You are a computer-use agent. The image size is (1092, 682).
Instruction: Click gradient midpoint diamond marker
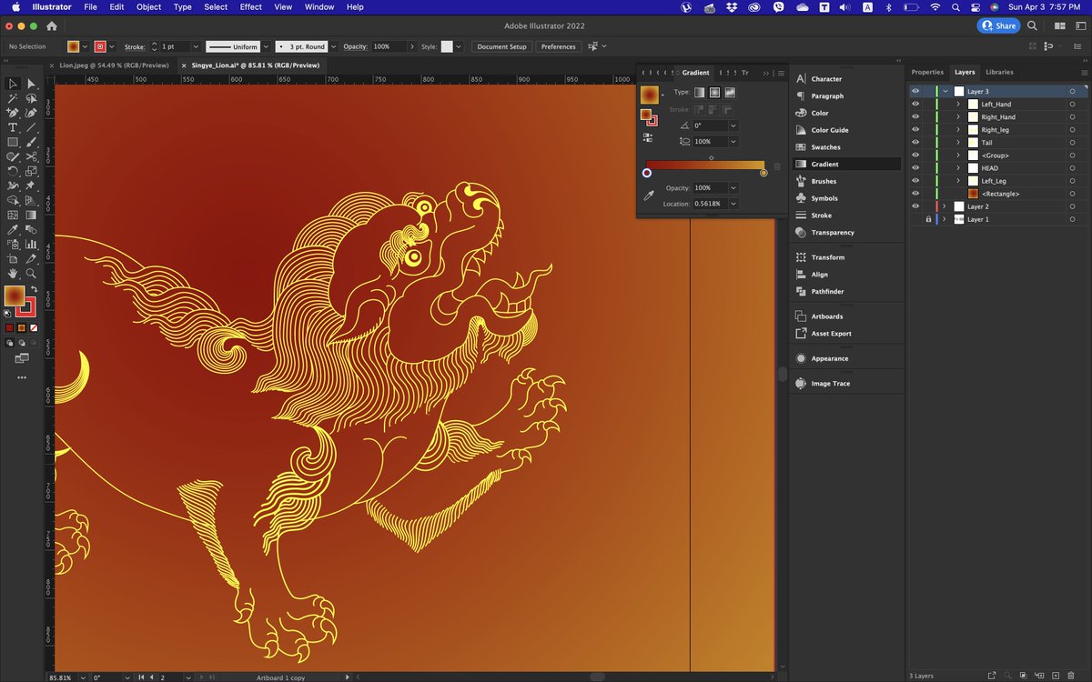coord(712,158)
